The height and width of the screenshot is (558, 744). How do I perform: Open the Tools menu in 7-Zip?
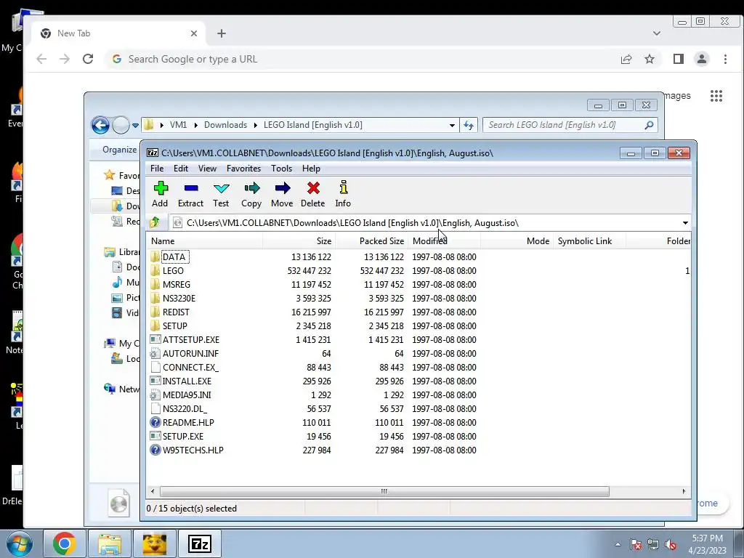281,169
